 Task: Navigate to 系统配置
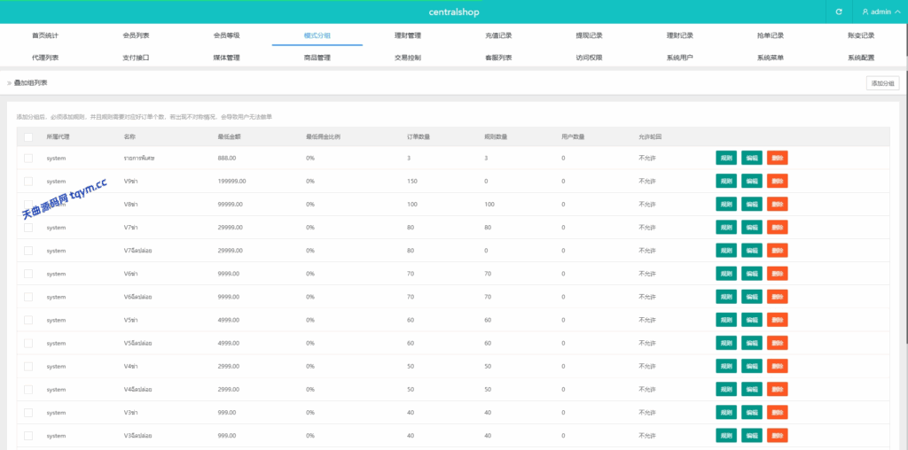(x=860, y=58)
